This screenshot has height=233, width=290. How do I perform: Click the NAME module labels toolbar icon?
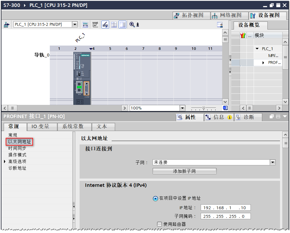(95, 25)
